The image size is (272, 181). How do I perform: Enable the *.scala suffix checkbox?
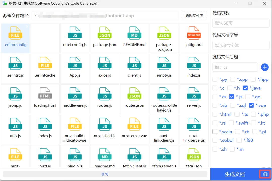pos(215,132)
